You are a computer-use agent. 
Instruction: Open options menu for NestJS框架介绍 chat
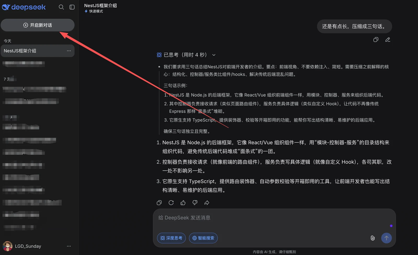pos(69,51)
